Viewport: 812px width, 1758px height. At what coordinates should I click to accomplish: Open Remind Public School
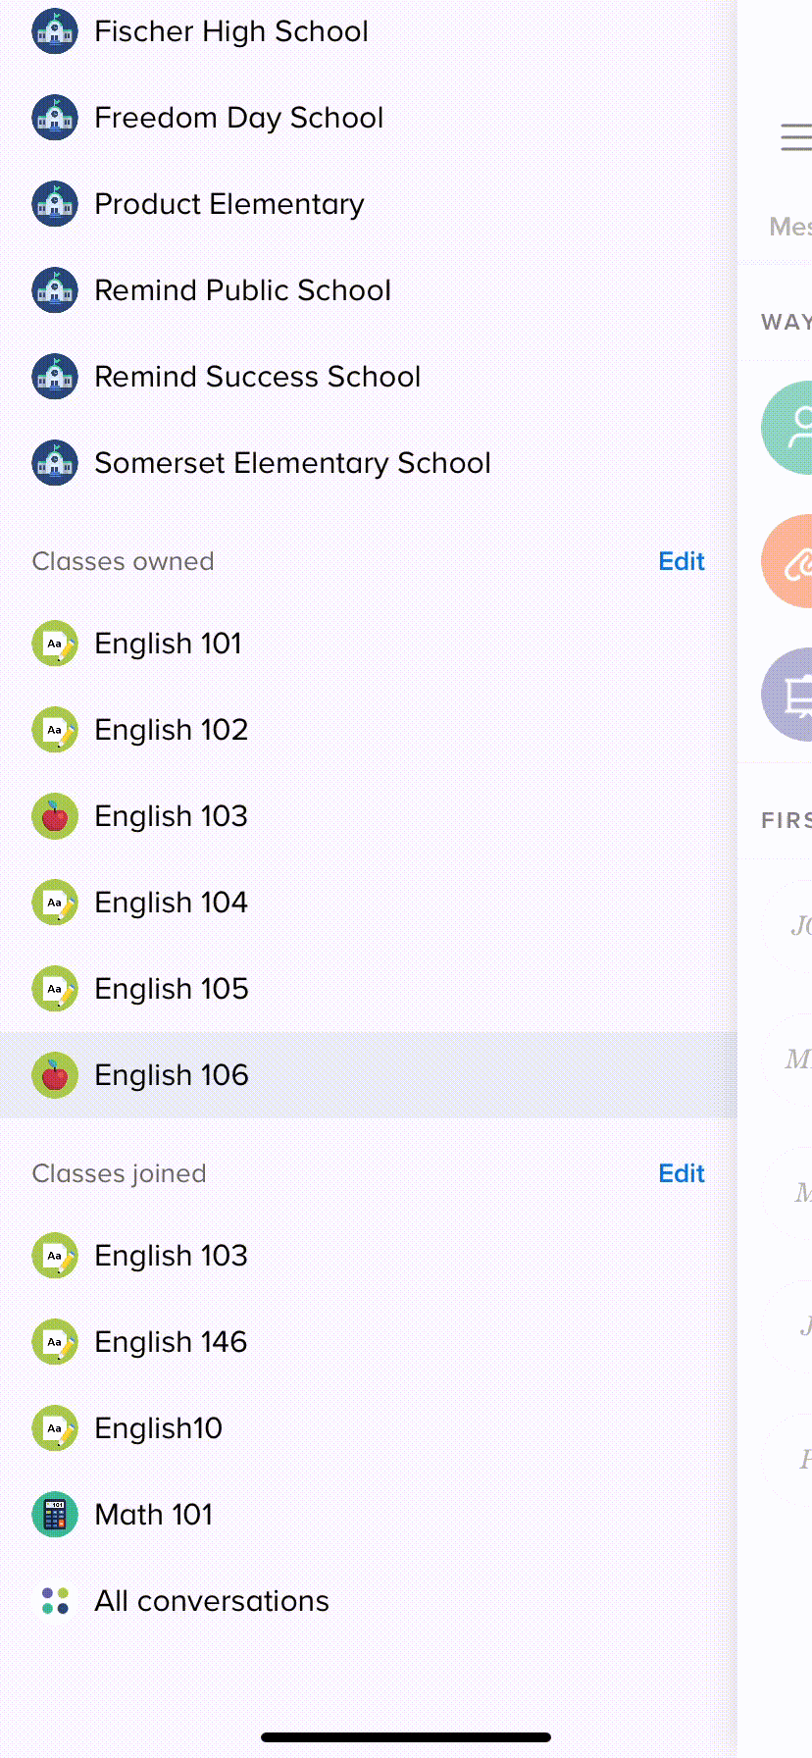point(242,290)
